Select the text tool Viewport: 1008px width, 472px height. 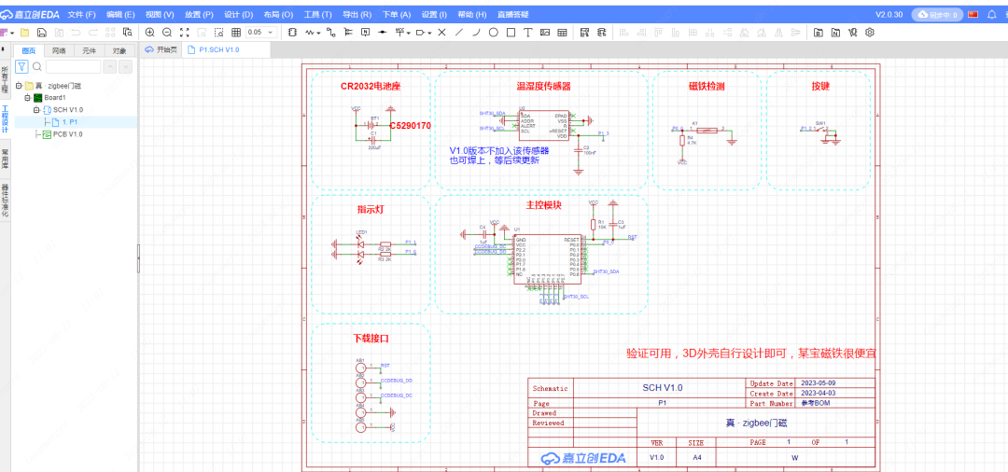coord(527,32)
